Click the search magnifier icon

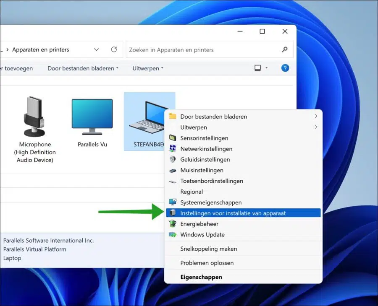285,49
